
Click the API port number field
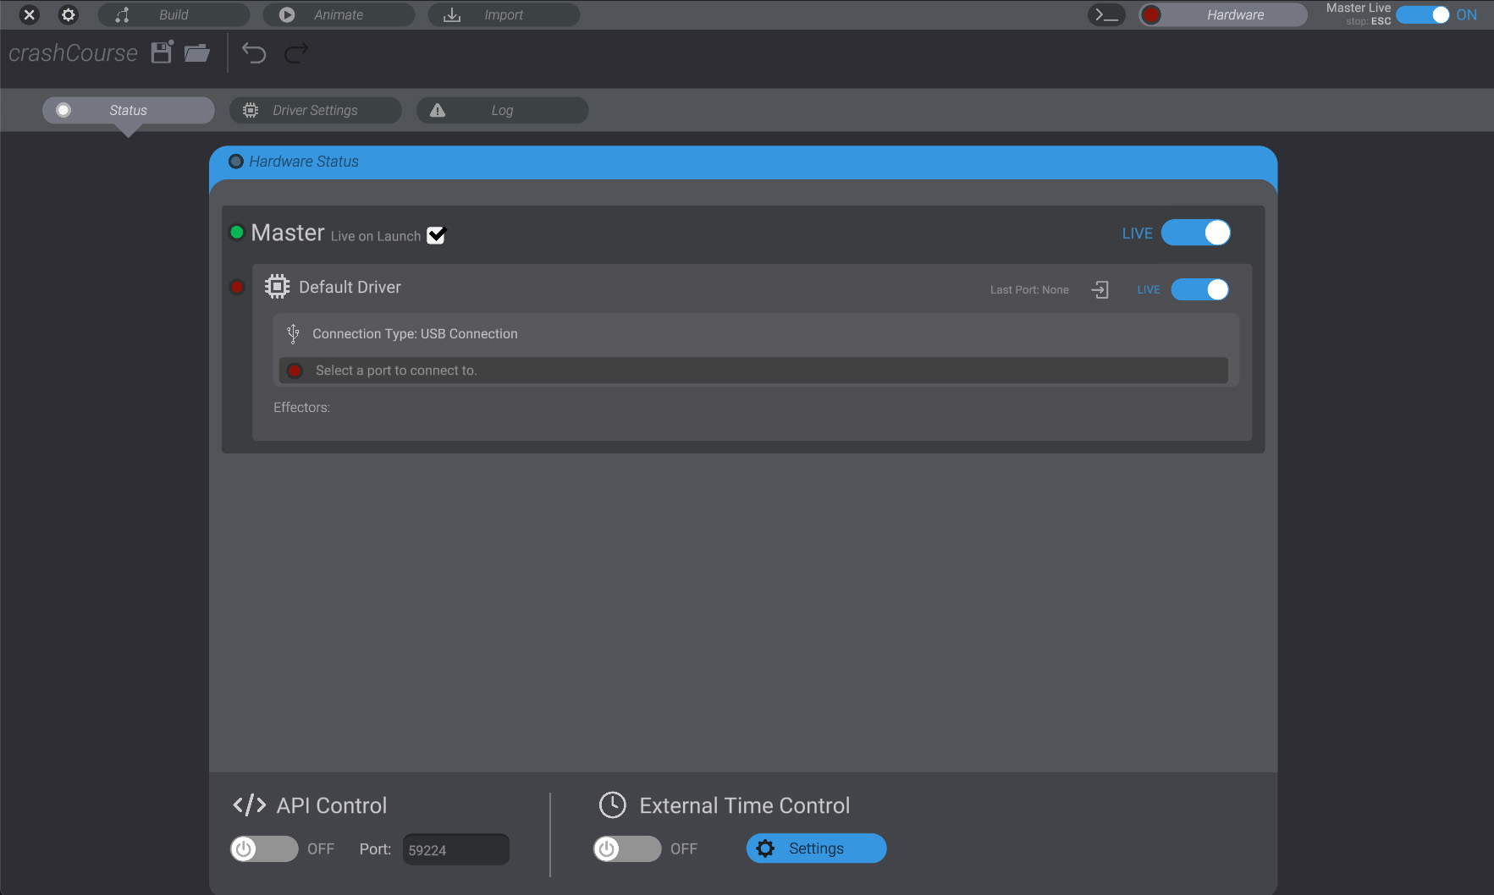[455, 849]
